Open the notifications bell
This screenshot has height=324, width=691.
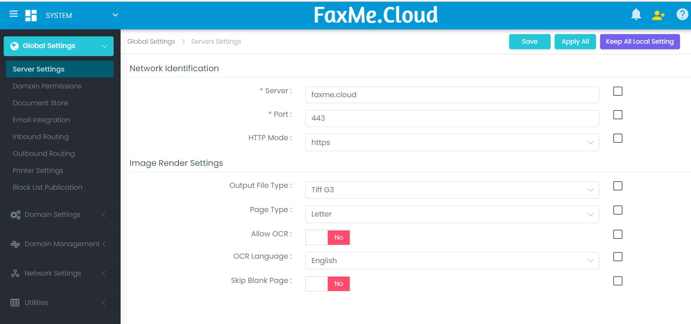tap(636, 15)
